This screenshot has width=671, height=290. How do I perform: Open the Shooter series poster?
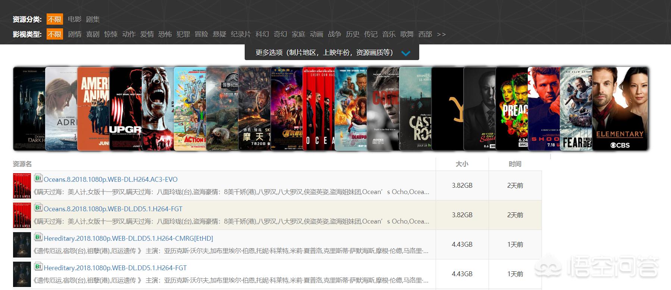pyautogui.click(x=544, y=109)
